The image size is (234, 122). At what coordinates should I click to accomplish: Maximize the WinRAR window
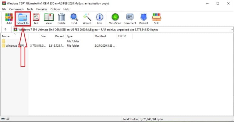coord(218,3)
